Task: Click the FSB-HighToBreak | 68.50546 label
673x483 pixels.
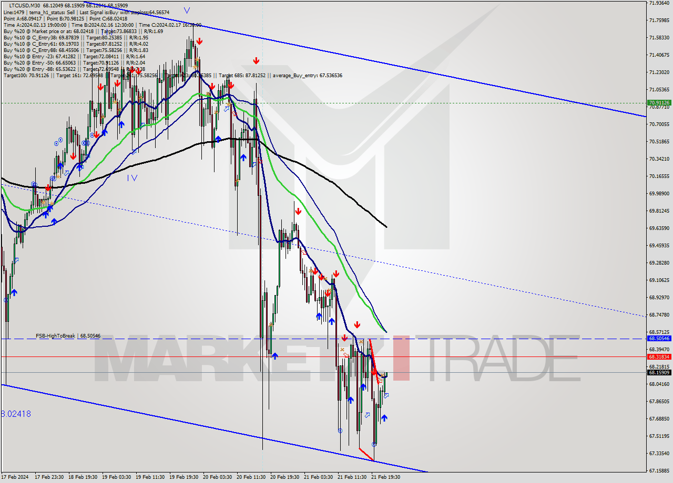Action: 68,335
